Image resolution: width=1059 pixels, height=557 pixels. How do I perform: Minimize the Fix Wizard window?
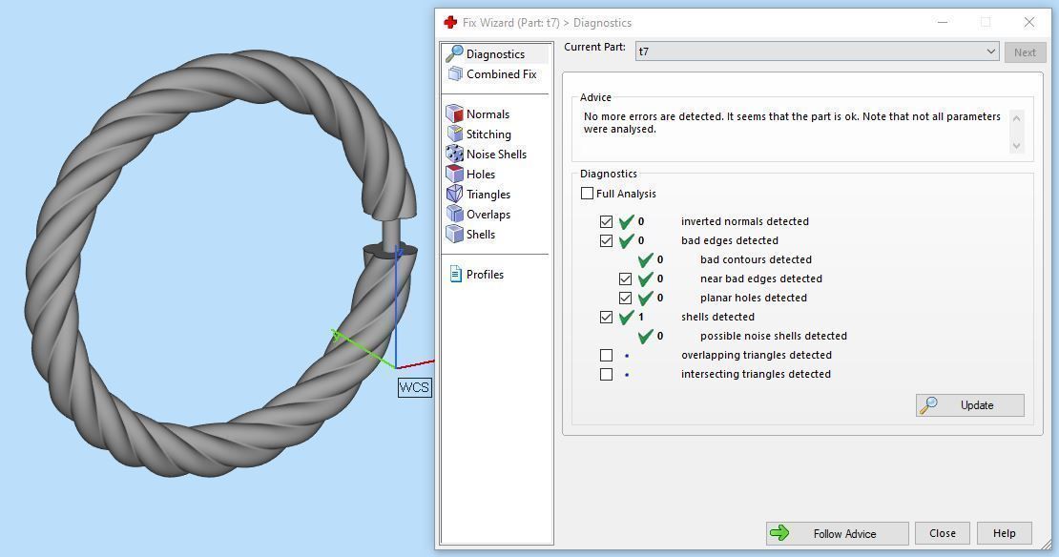(x=943, y=22)
